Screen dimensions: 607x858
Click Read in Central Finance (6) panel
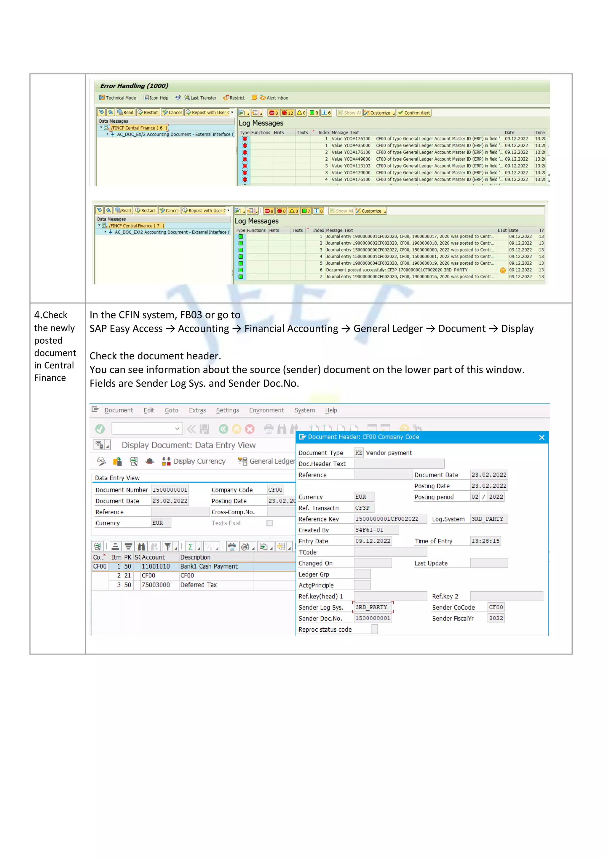click(x=125, y=113)
